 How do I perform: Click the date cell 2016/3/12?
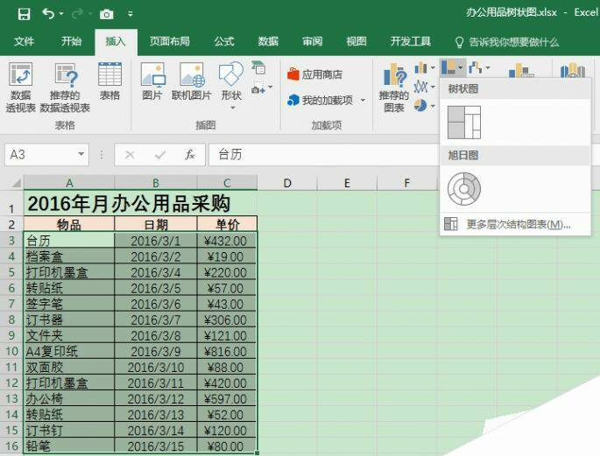point(156,398)
